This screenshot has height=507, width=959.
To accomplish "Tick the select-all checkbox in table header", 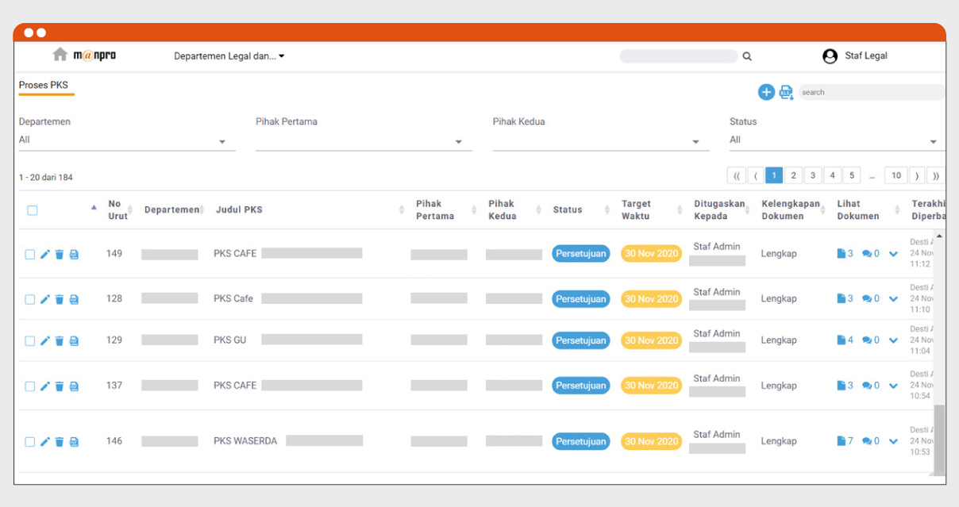I will pyautogui.click(x=33, y=210).
